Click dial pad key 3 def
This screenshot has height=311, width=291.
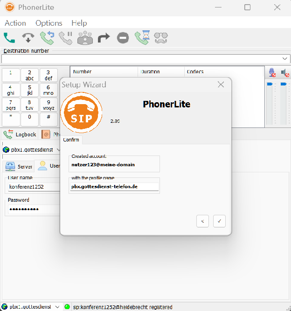click(48, 75)
